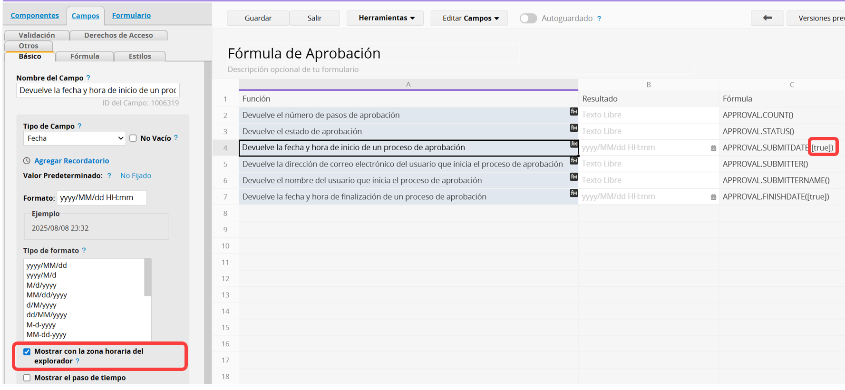The width and height of the screenshot is (845, 390).
Task: Open the Tipo de Campo Fecha dropdown
Action: click(x=75, y=138)
